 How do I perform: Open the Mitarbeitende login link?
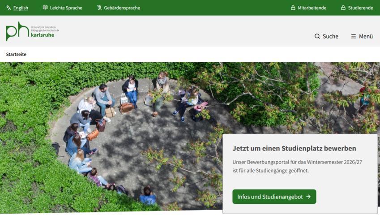312,8
